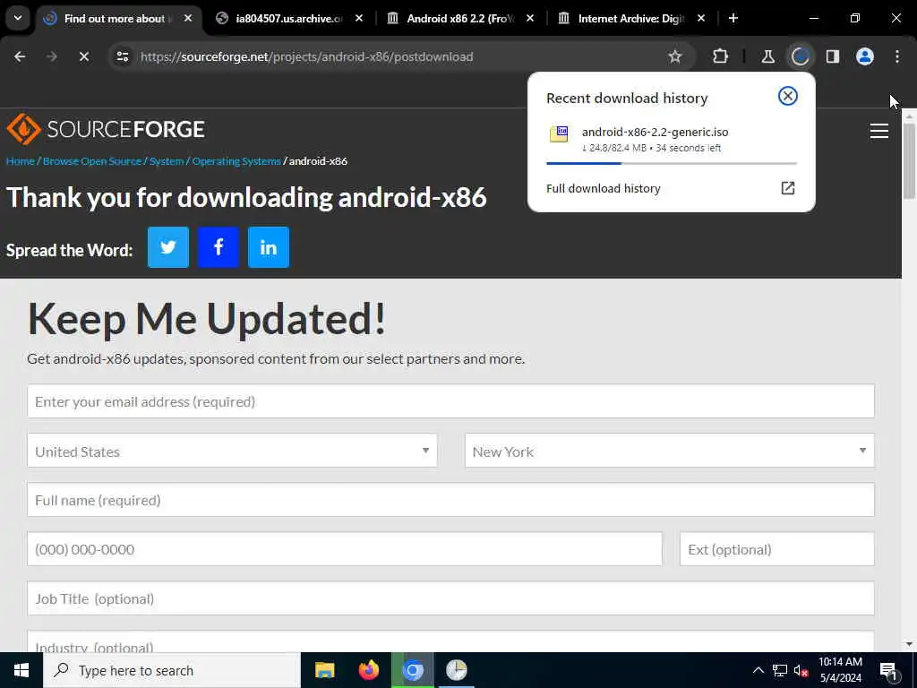Switch to the ia804507.us.archive.org tab

[x=289, y=19]
